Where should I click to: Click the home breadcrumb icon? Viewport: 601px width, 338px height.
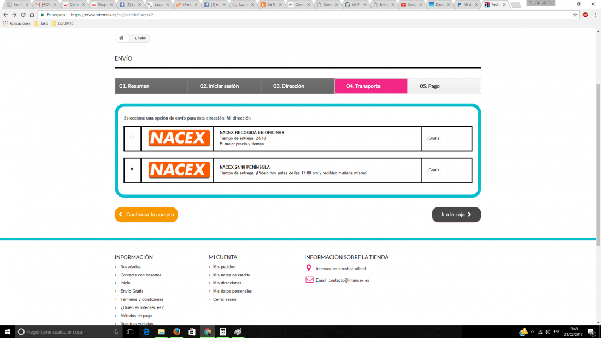tap(121, 38)
